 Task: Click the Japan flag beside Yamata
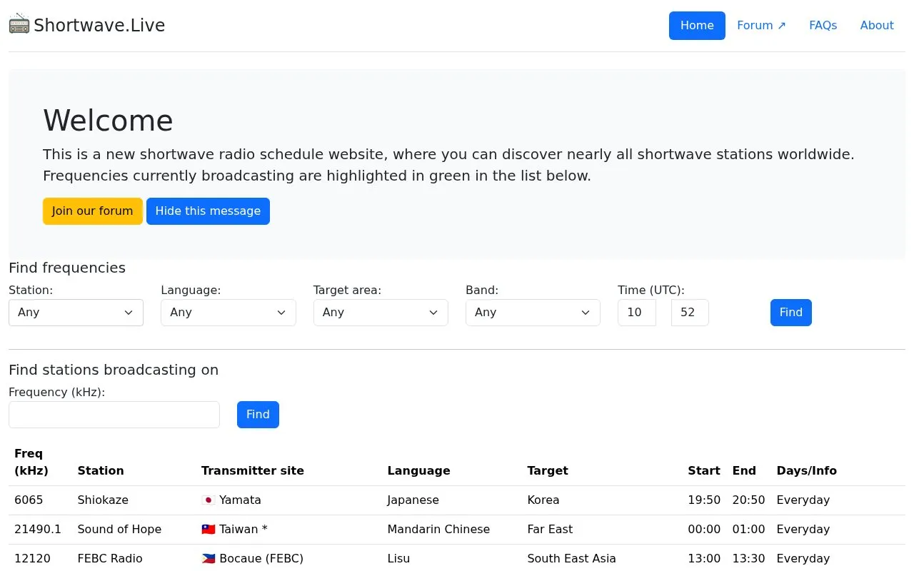coord(209,500)
